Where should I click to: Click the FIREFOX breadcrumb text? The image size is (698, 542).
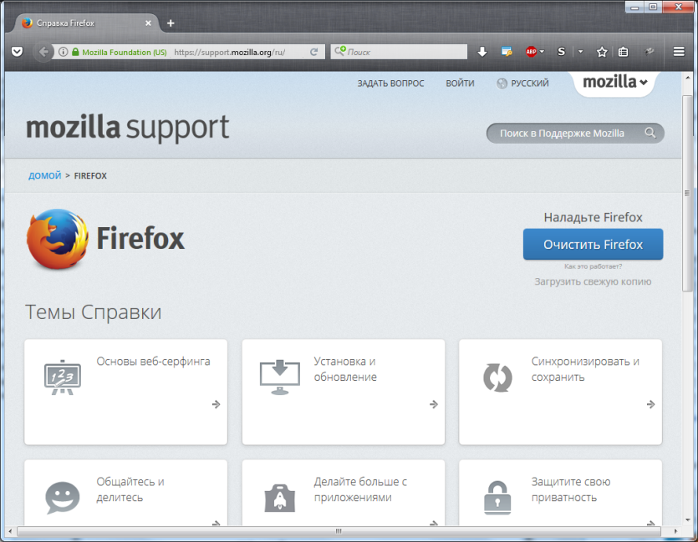click(90, 175)
